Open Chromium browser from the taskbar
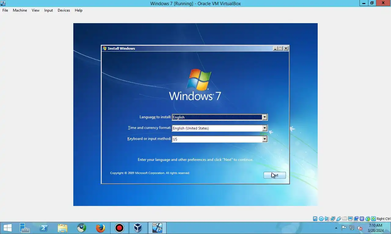 pyautogui.click(x=82, y=228)
